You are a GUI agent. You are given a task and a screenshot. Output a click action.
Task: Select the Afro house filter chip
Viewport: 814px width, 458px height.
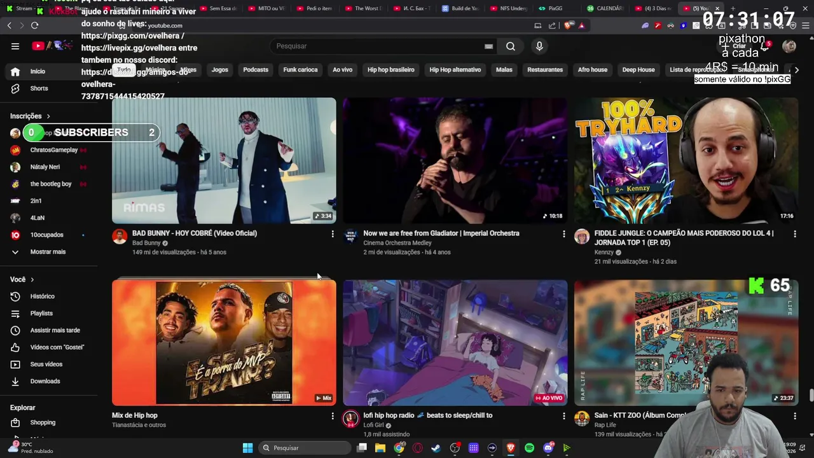593,70
